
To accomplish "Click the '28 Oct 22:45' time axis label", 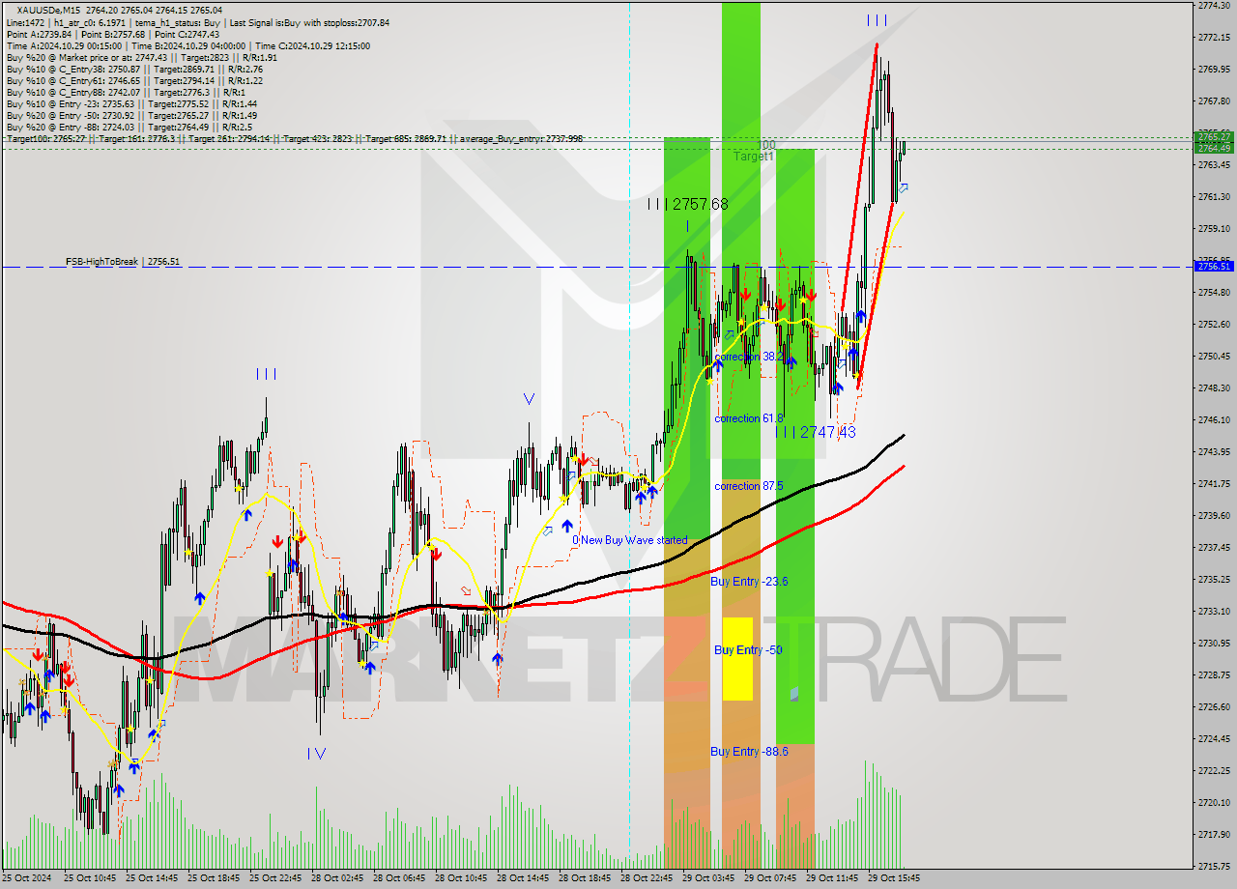I will click(647, 879).
